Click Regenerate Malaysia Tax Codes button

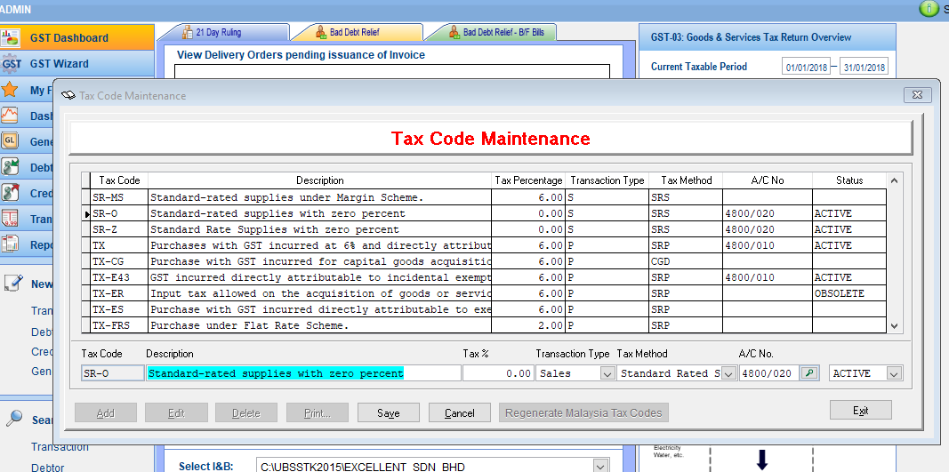click(584, 412)
